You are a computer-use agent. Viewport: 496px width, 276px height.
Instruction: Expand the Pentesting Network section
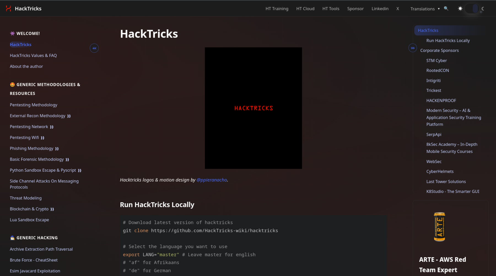pos(52,126)
